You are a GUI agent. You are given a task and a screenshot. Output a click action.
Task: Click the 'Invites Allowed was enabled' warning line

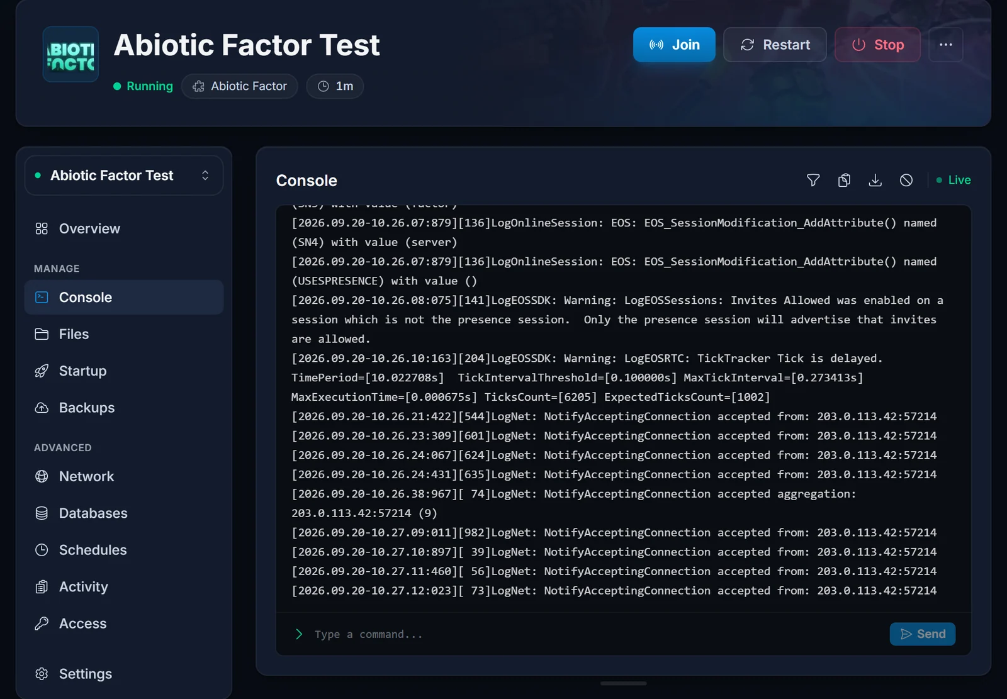pyautogui.click(x=617, y=320)
